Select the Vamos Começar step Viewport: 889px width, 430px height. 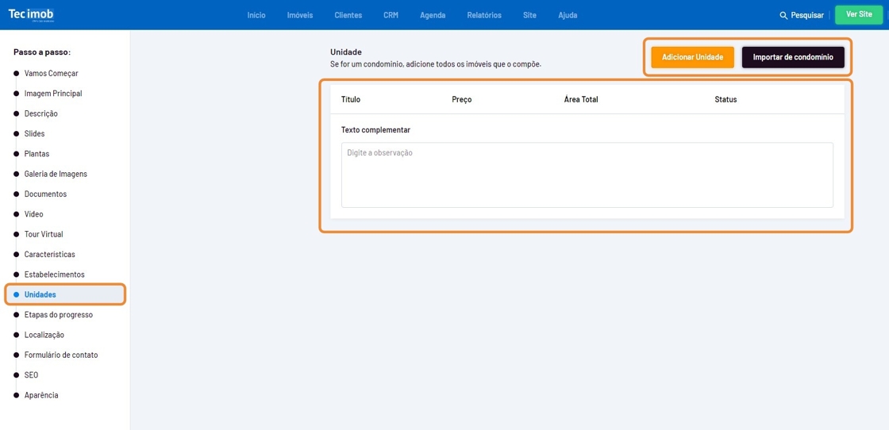coord(51,73)
